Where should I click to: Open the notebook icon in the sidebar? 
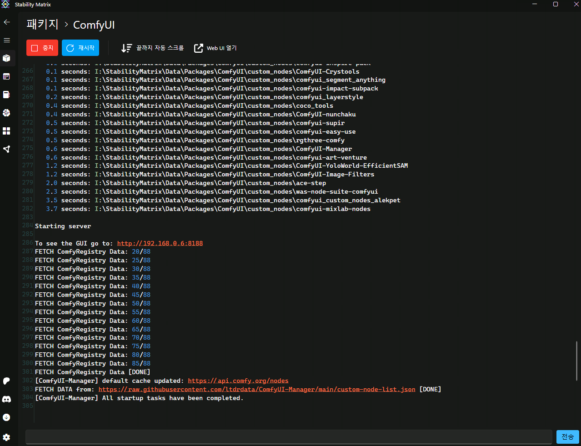(7, 95)
